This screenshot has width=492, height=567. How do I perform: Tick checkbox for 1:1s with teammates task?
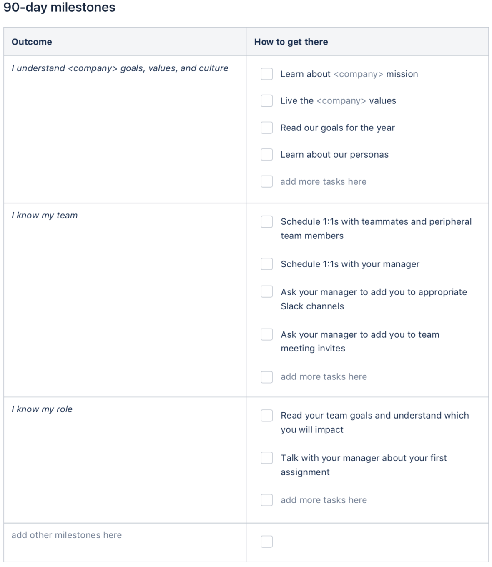[266, 221]
